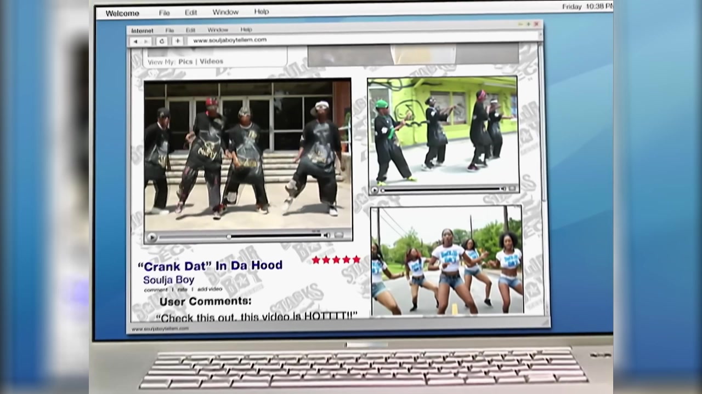The image size is (702, 394).
Task: Click the browser back arrow button
Action: (135, 42)
